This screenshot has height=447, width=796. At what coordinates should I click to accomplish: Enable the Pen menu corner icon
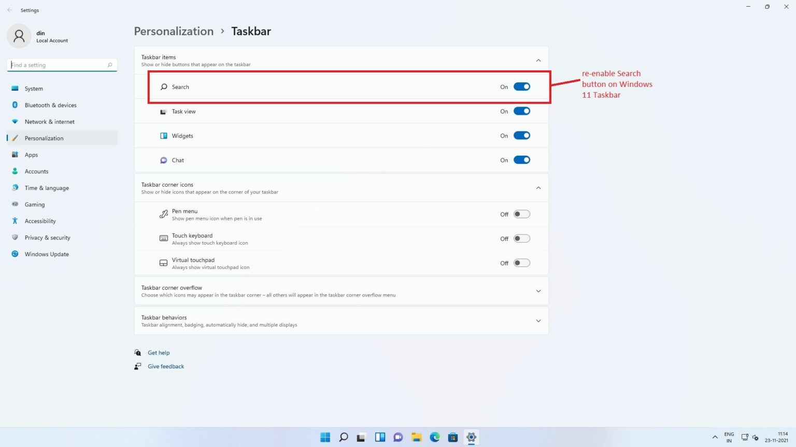click(x=522, y=214)
